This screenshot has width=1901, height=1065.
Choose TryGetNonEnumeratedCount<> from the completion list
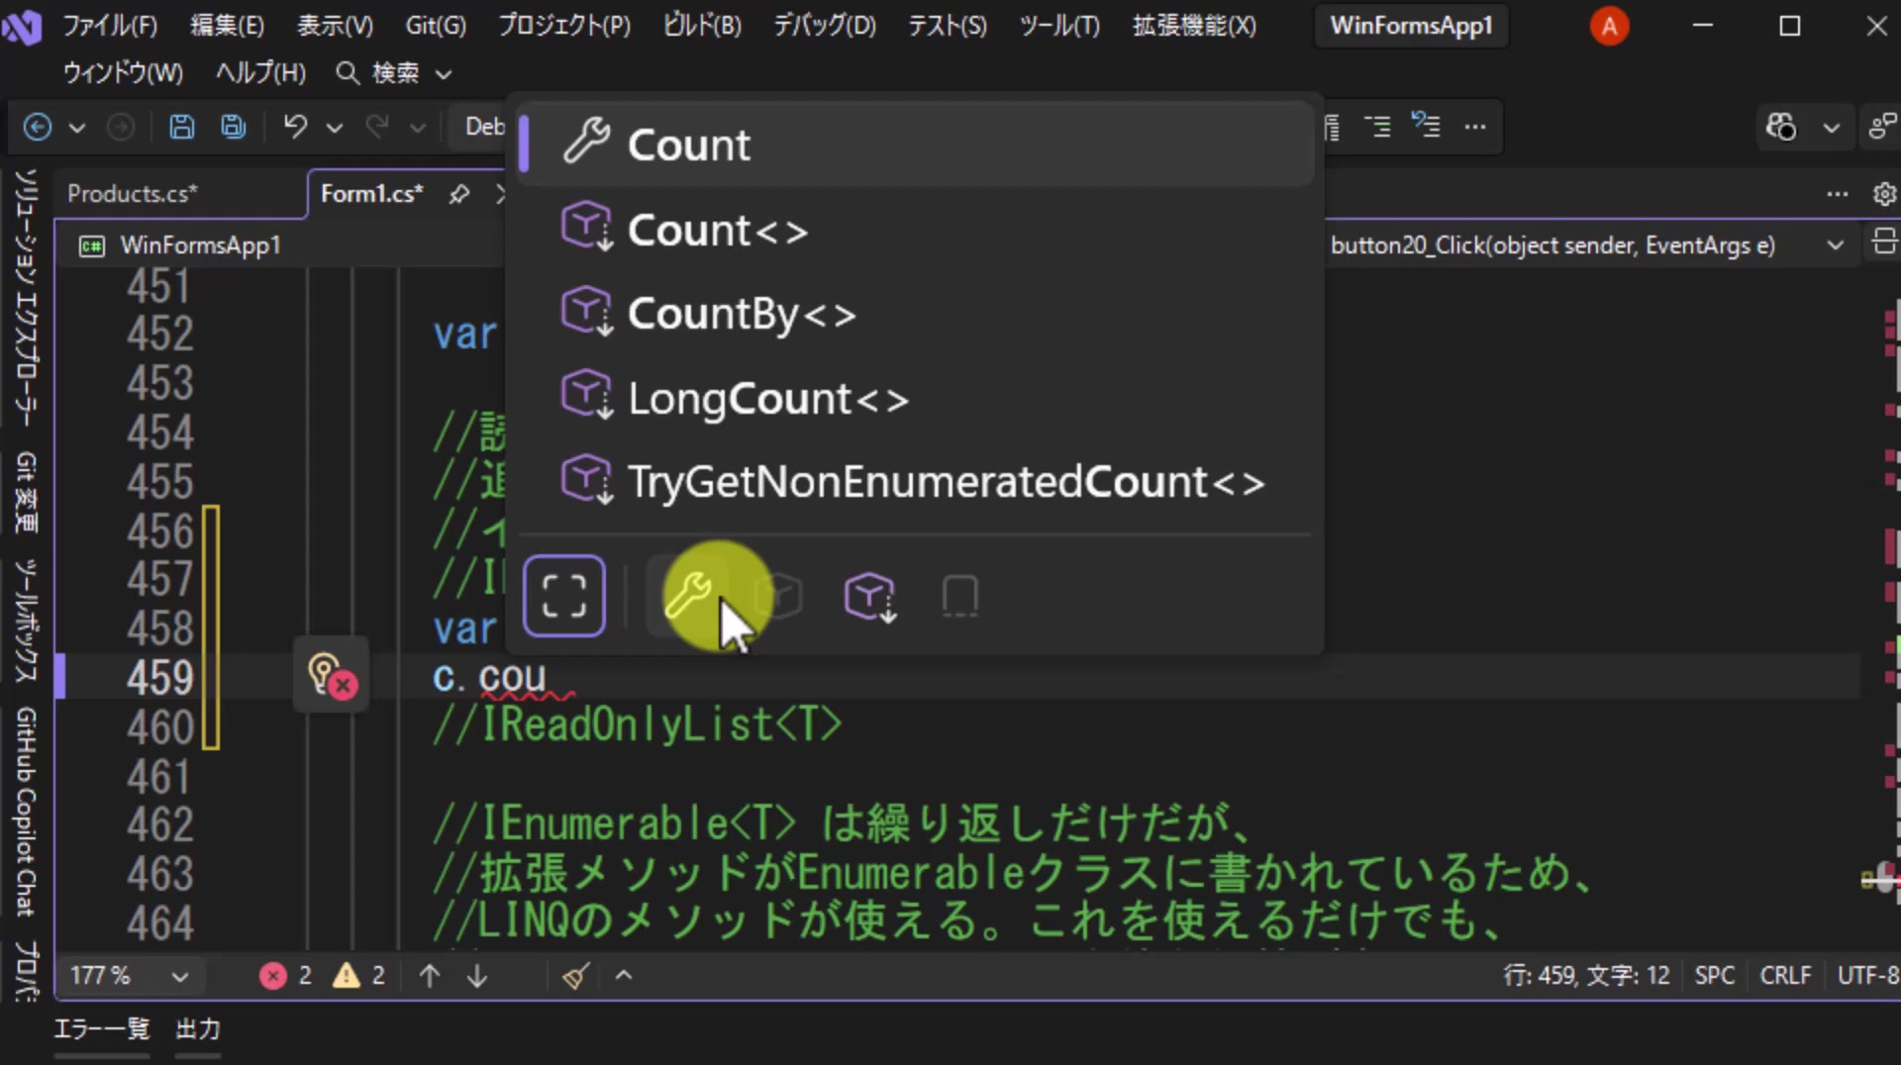pos(916,482)
